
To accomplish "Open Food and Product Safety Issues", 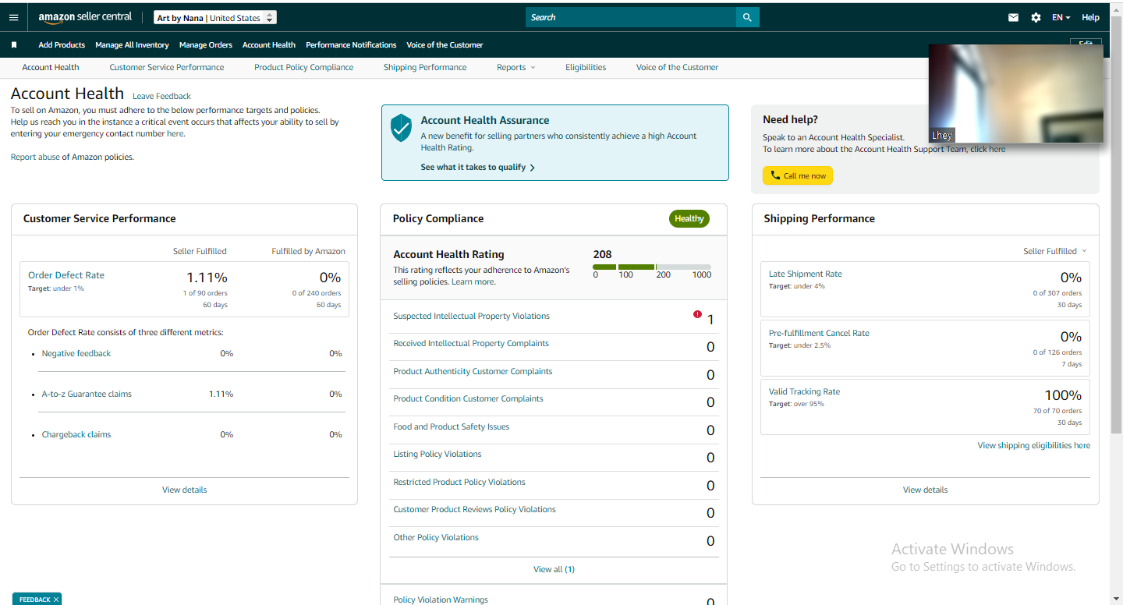I will click(x=452, y=427).
